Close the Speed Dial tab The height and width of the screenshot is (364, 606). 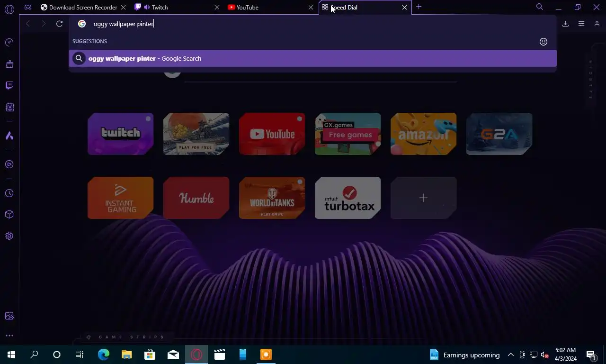click(405, 8)
